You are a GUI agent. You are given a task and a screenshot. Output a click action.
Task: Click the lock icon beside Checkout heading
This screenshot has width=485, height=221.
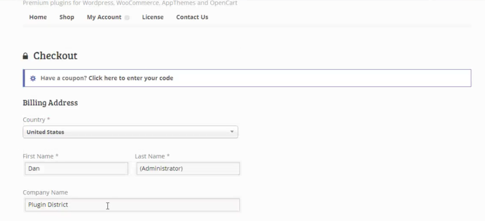pos(26,56)
